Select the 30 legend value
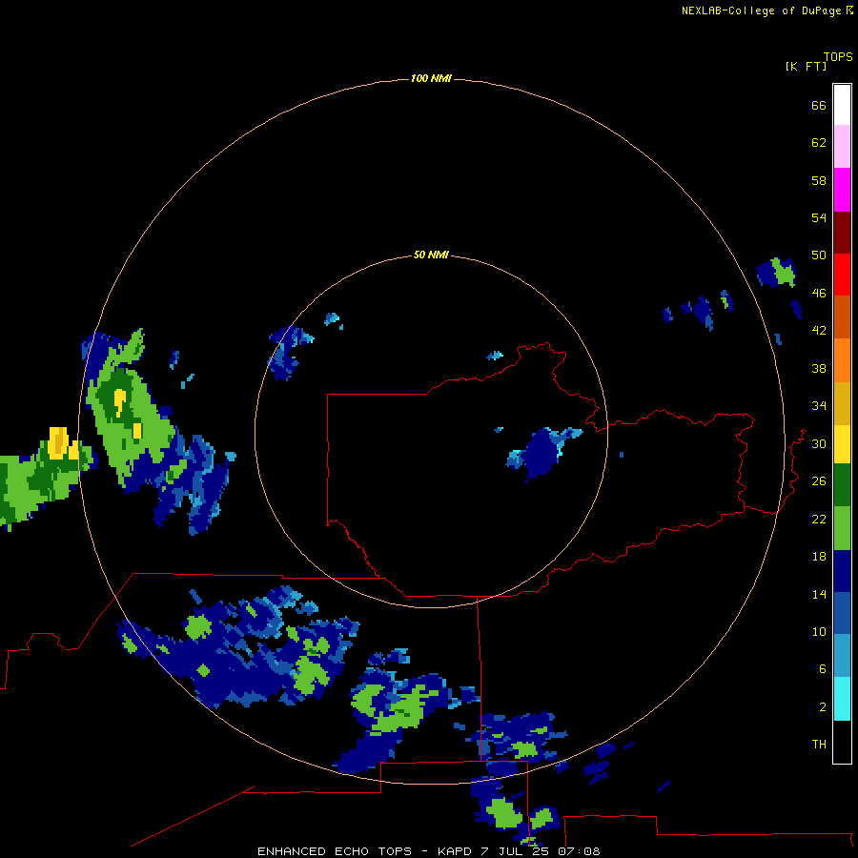The image size is (858, 858). [x=819, y=443]
